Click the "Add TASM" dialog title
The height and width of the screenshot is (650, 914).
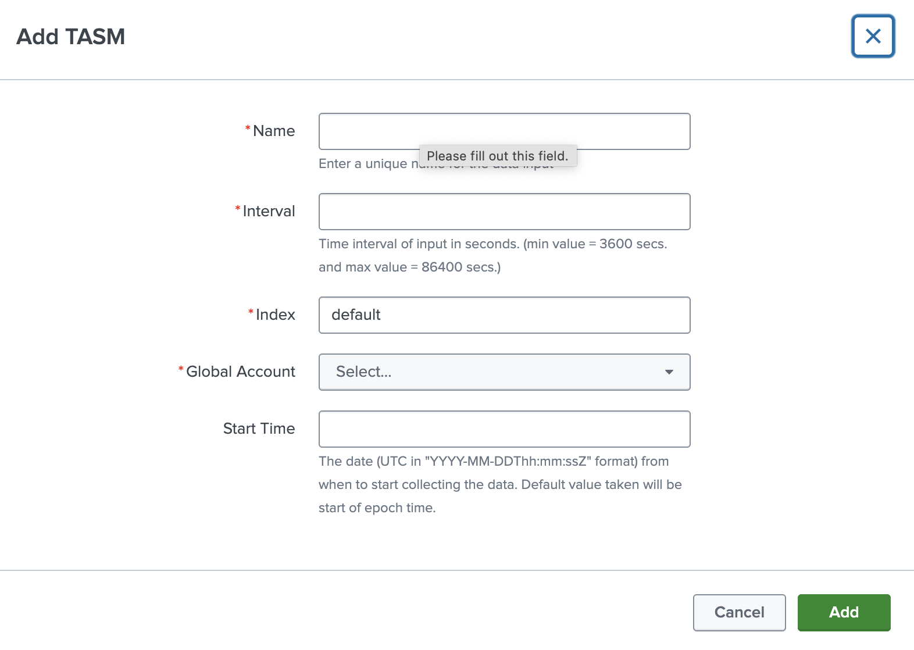tap(71, 37)
